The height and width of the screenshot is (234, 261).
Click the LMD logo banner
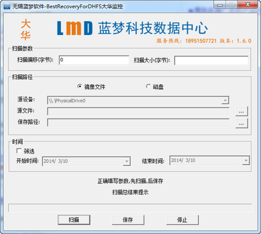pyautogui.click(x=132, y=28)
